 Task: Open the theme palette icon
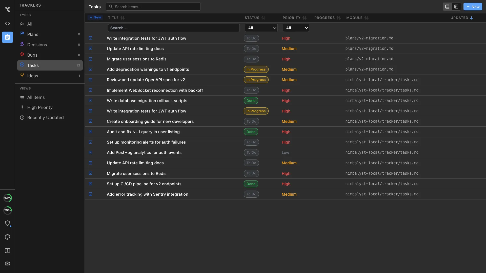click(x=7, y=237)
